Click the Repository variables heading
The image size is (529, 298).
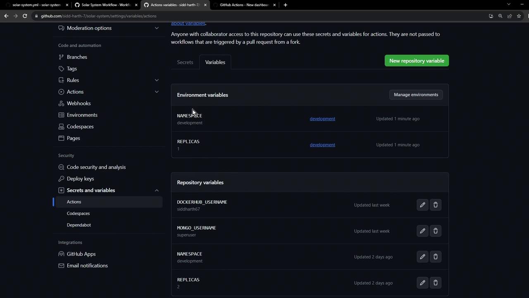[200, 183]
